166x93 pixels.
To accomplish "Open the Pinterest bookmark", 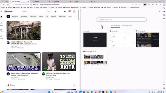I will (x=59, y=7).
